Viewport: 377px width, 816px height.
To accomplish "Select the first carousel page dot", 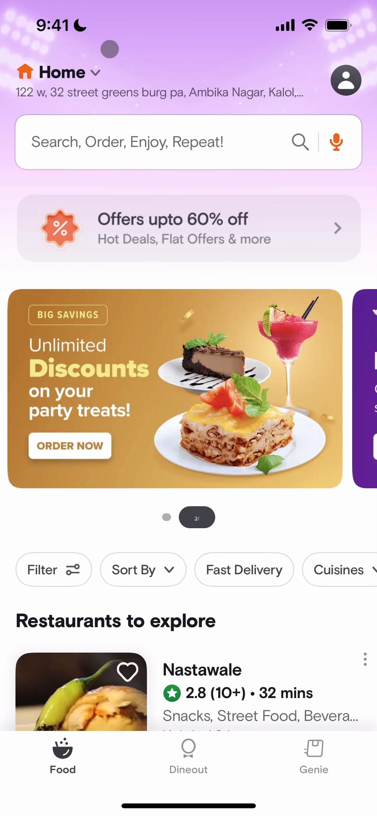I will (166, 517).
